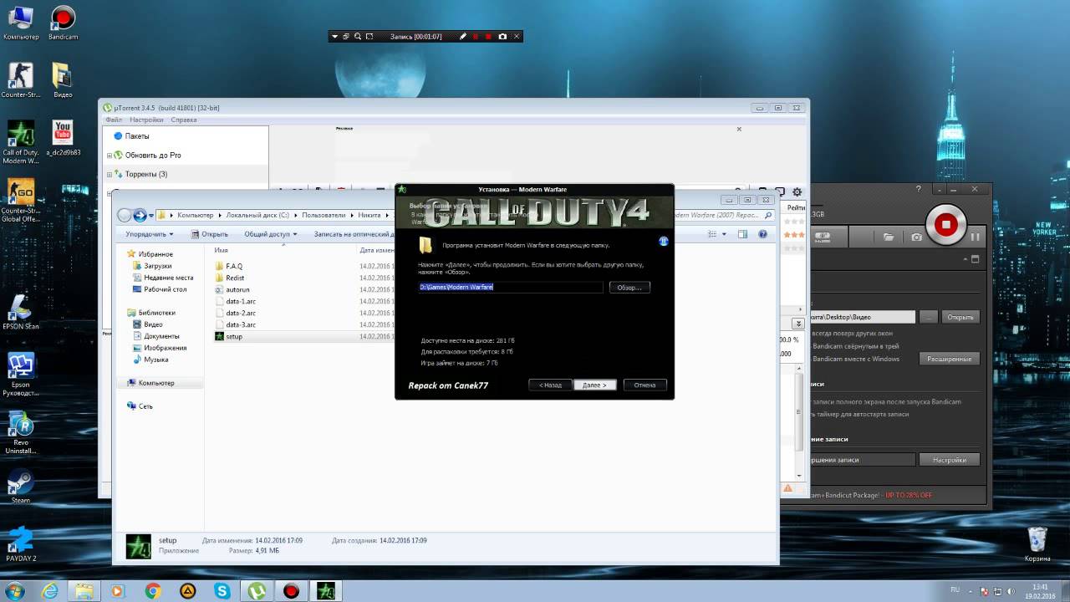1070x602 pixels.
Task: Open Упорядочить dropdown in Explorer
Action: pos(150,234)
